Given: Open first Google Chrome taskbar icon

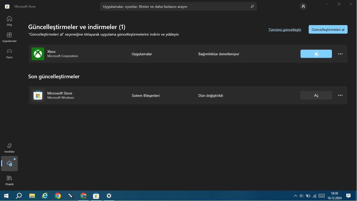Looking at the screenshot, I should [x=58, y=196].
